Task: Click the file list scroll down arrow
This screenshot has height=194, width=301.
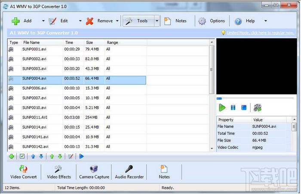Action: 212,148
